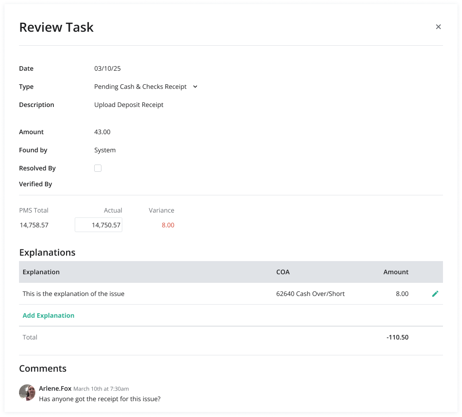
Task: Click the comment timestamp March 10th
Action: coord(101,389)
